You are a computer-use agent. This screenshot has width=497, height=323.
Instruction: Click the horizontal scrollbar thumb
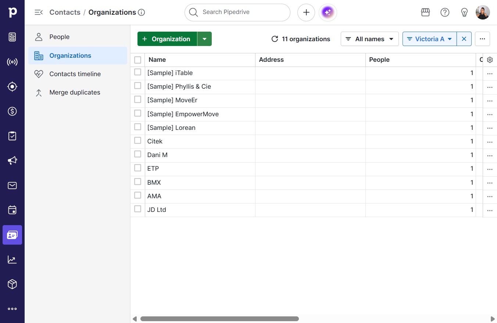[x=219, y=319]
